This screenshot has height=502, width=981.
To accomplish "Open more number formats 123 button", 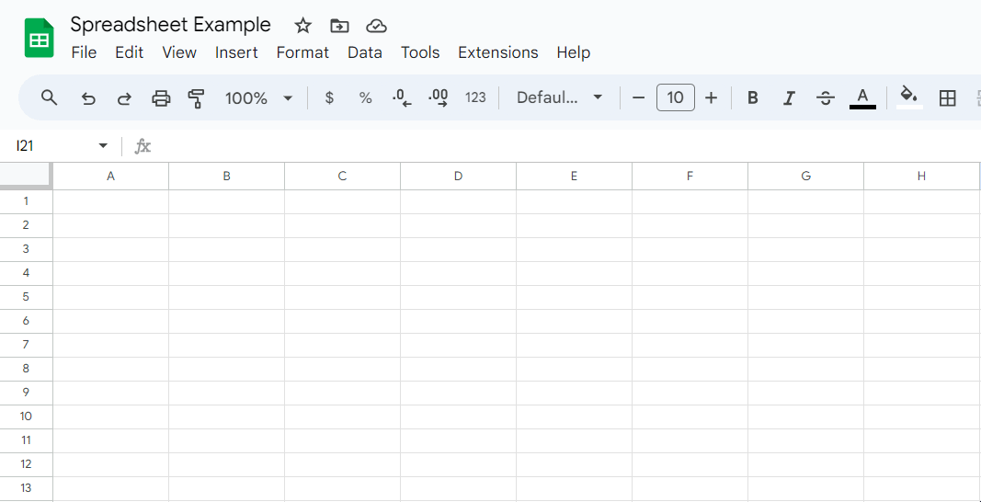I will (x=475, y=97).
